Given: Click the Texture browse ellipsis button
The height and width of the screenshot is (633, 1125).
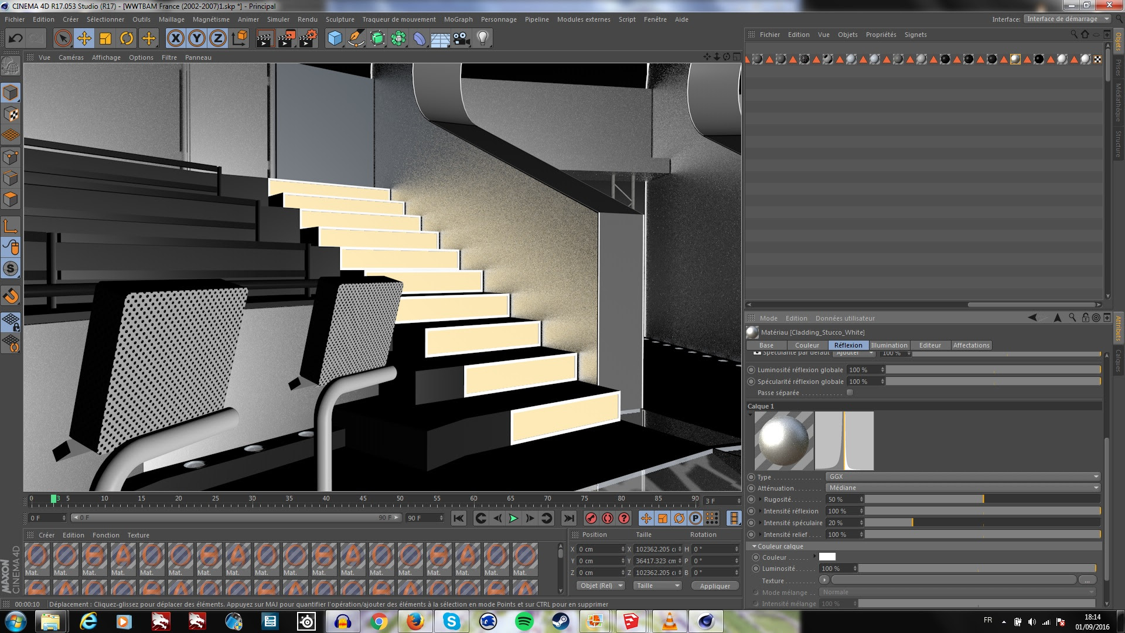Looking at the screenshot, I should click(x=1087, y=580).
